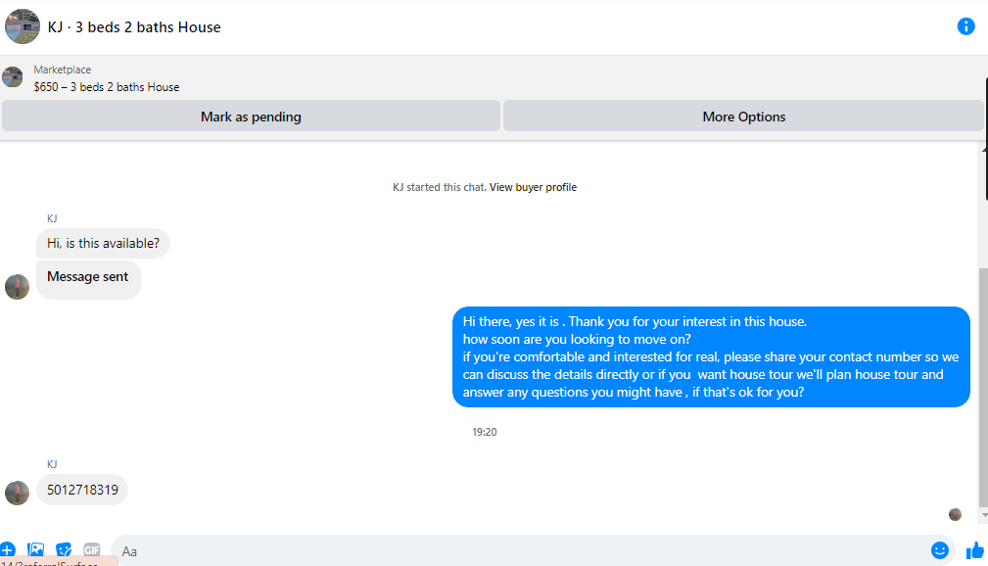The width and height of the screenshot is (988, 566).
Task: Open conversation information via blue info icon
Action: (x=965, y=26)
